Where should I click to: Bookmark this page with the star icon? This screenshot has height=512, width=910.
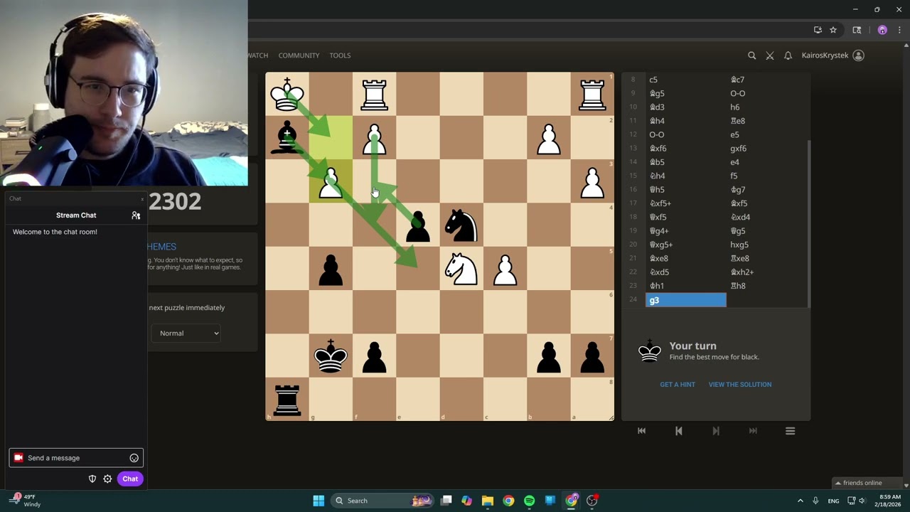pos(833,30)
